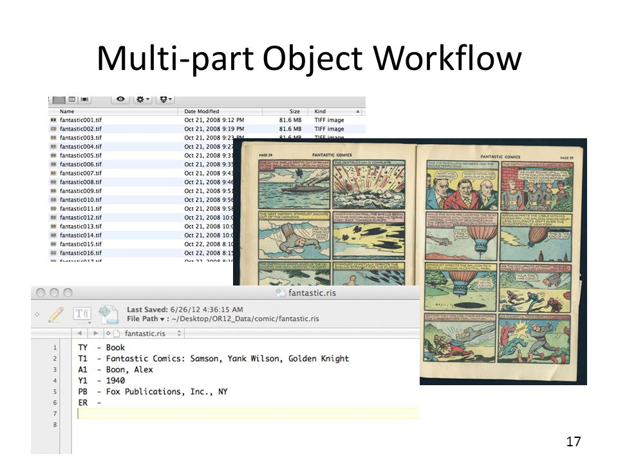Image resolution: width=618 pixels, height=463 pixels.
Task: Click the fantastic008.tif file icon
Action: point(53,182)
